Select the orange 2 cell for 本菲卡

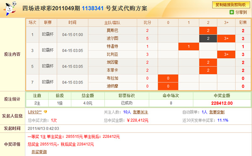(208, 70)
